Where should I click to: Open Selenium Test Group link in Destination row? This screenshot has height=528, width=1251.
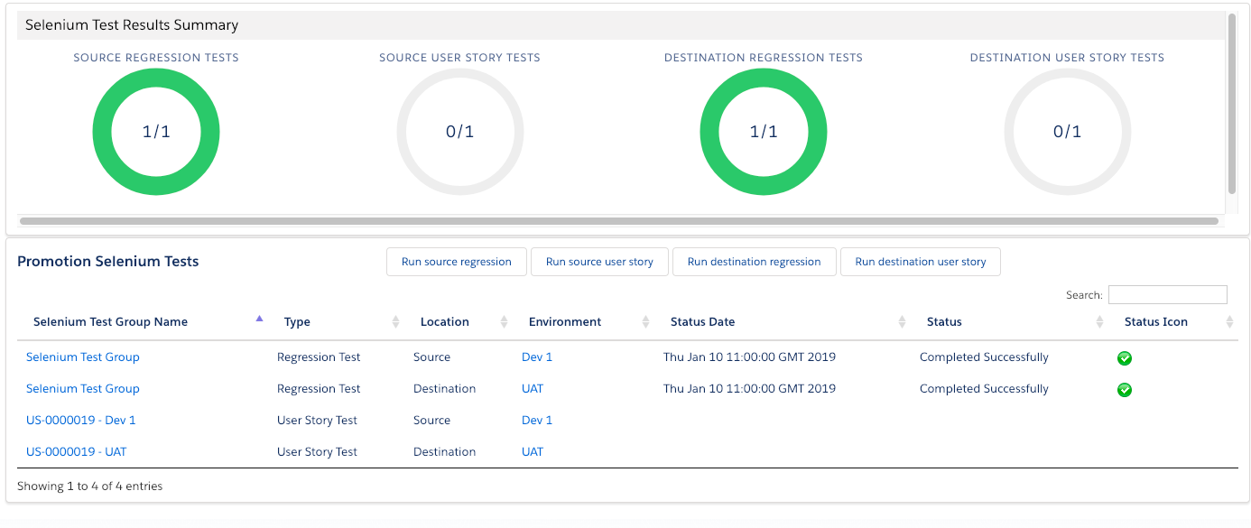click(x=83, y=389)
